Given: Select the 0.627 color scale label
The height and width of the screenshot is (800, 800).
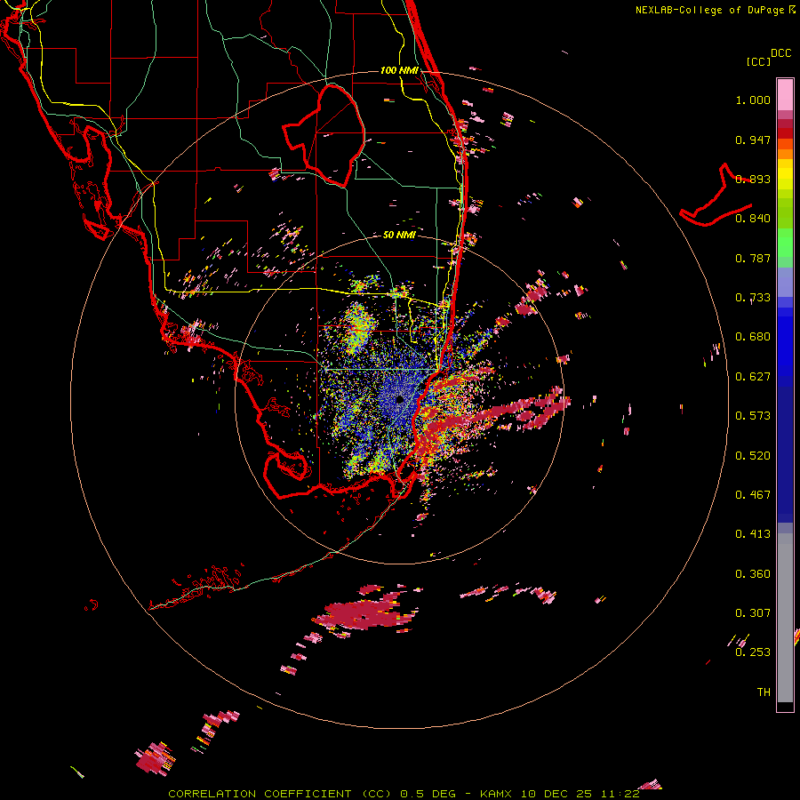Looking at the screenshot, I should pos(753,377).
